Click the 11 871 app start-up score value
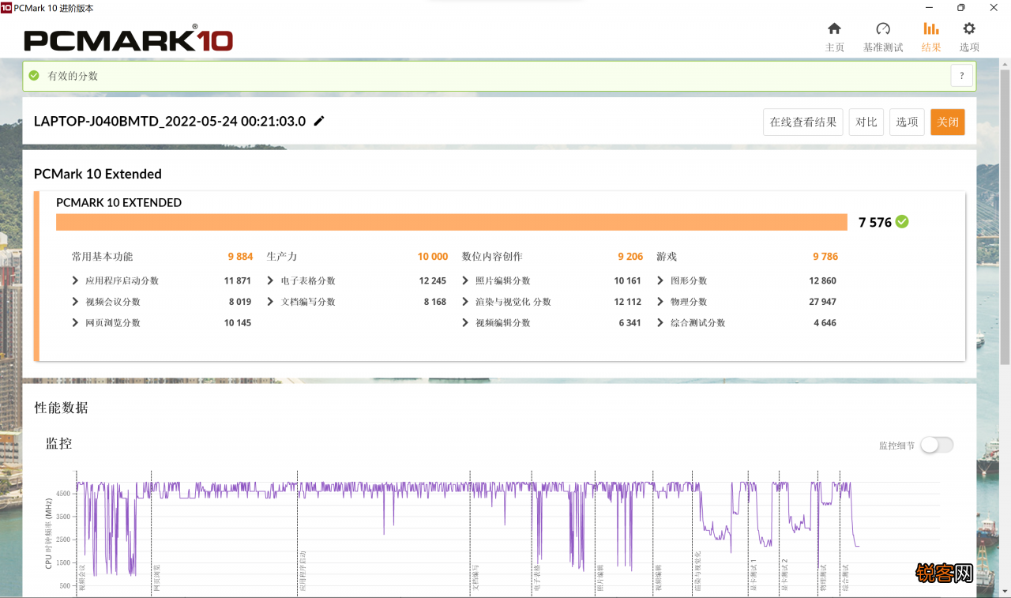 238,280
